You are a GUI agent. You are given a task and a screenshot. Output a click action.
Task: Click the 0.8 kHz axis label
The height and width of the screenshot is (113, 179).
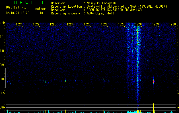point(2,79)
